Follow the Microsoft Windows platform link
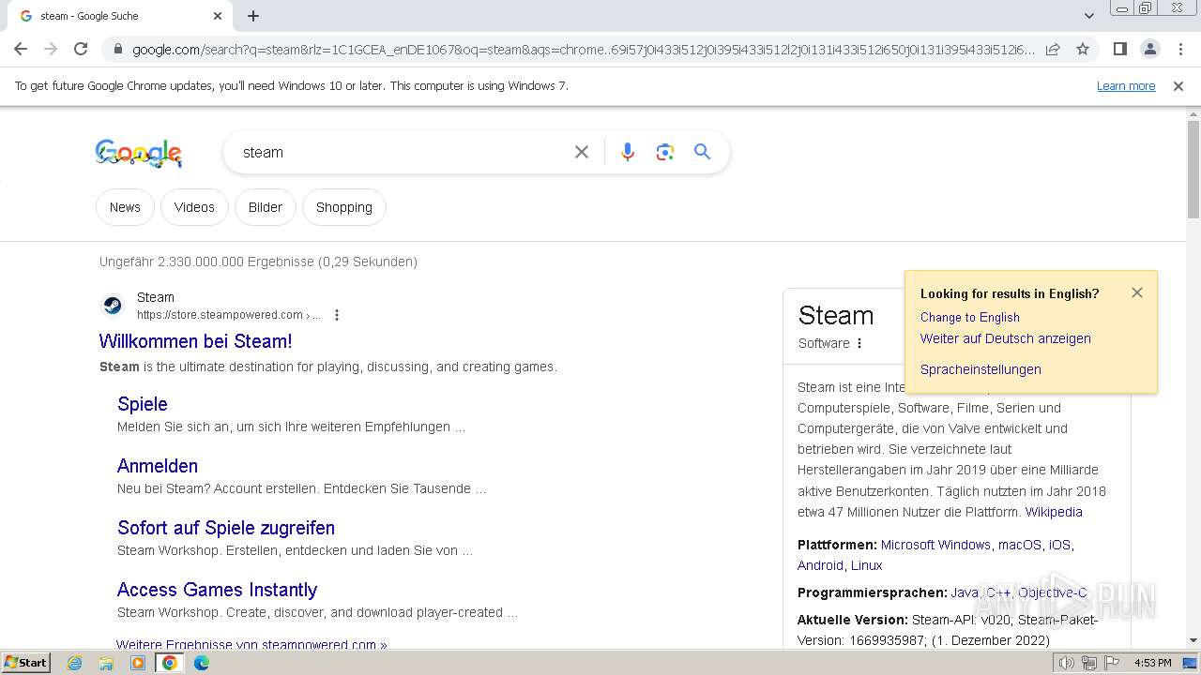 click(935, 545)
